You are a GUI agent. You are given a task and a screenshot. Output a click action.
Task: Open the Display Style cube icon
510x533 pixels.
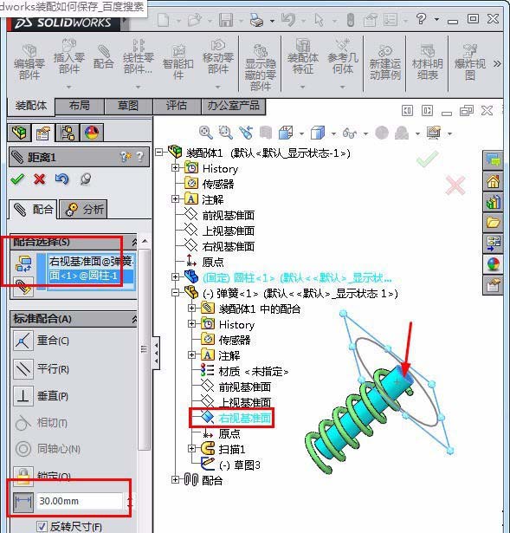[318, 133]
